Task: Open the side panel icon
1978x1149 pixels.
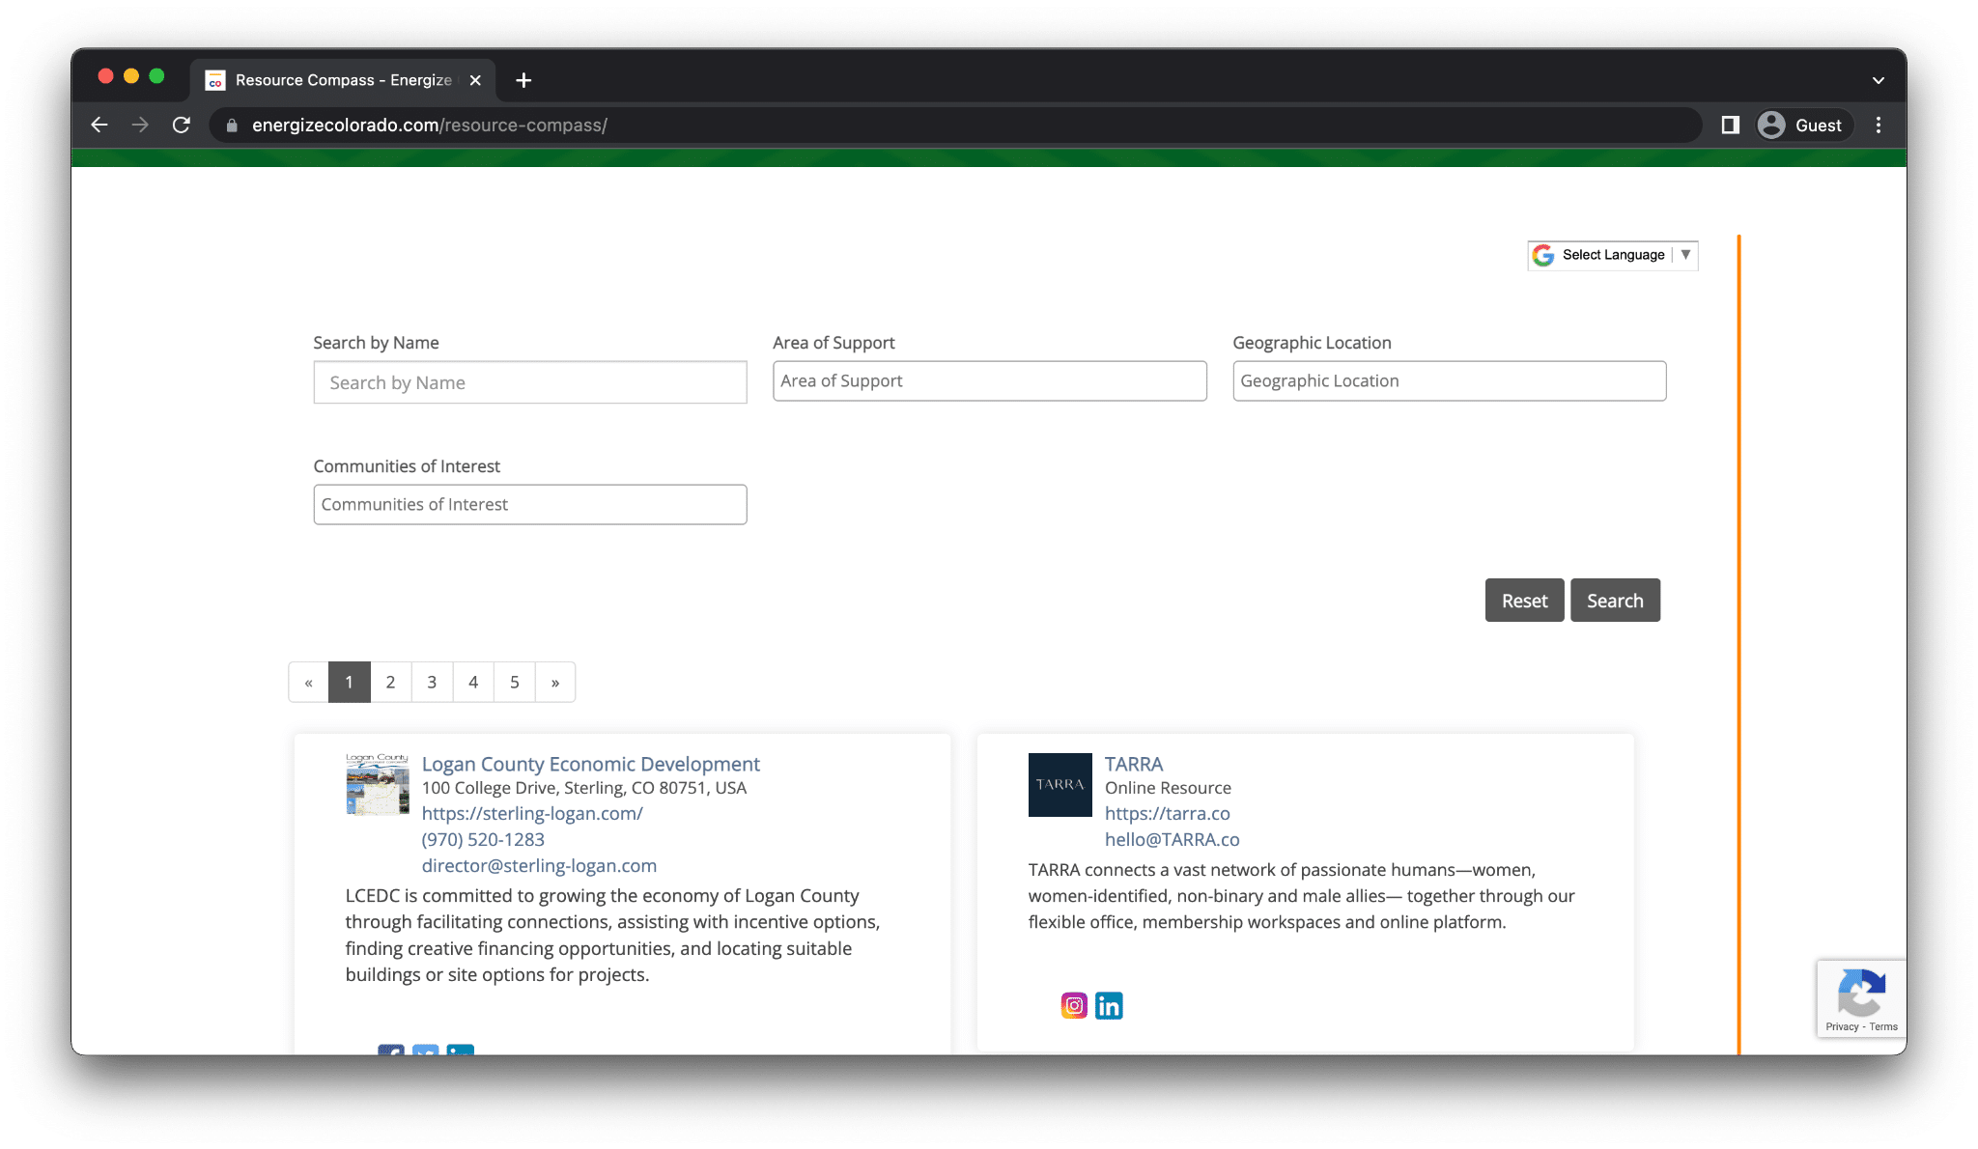Action: (1730, 125)
